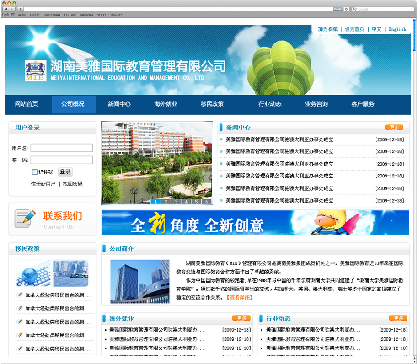Click the 查看详细 link in 公司简介

pyautogui.click(x=240, y=297)
